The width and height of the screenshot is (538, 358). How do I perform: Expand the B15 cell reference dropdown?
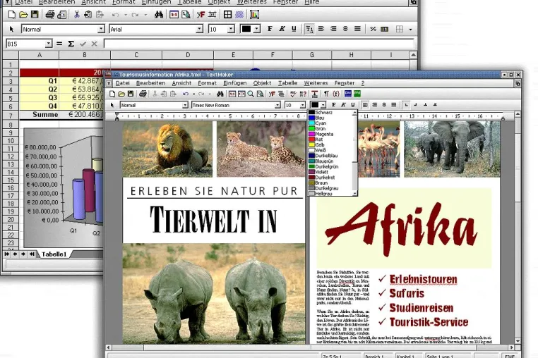pos(49,44)
